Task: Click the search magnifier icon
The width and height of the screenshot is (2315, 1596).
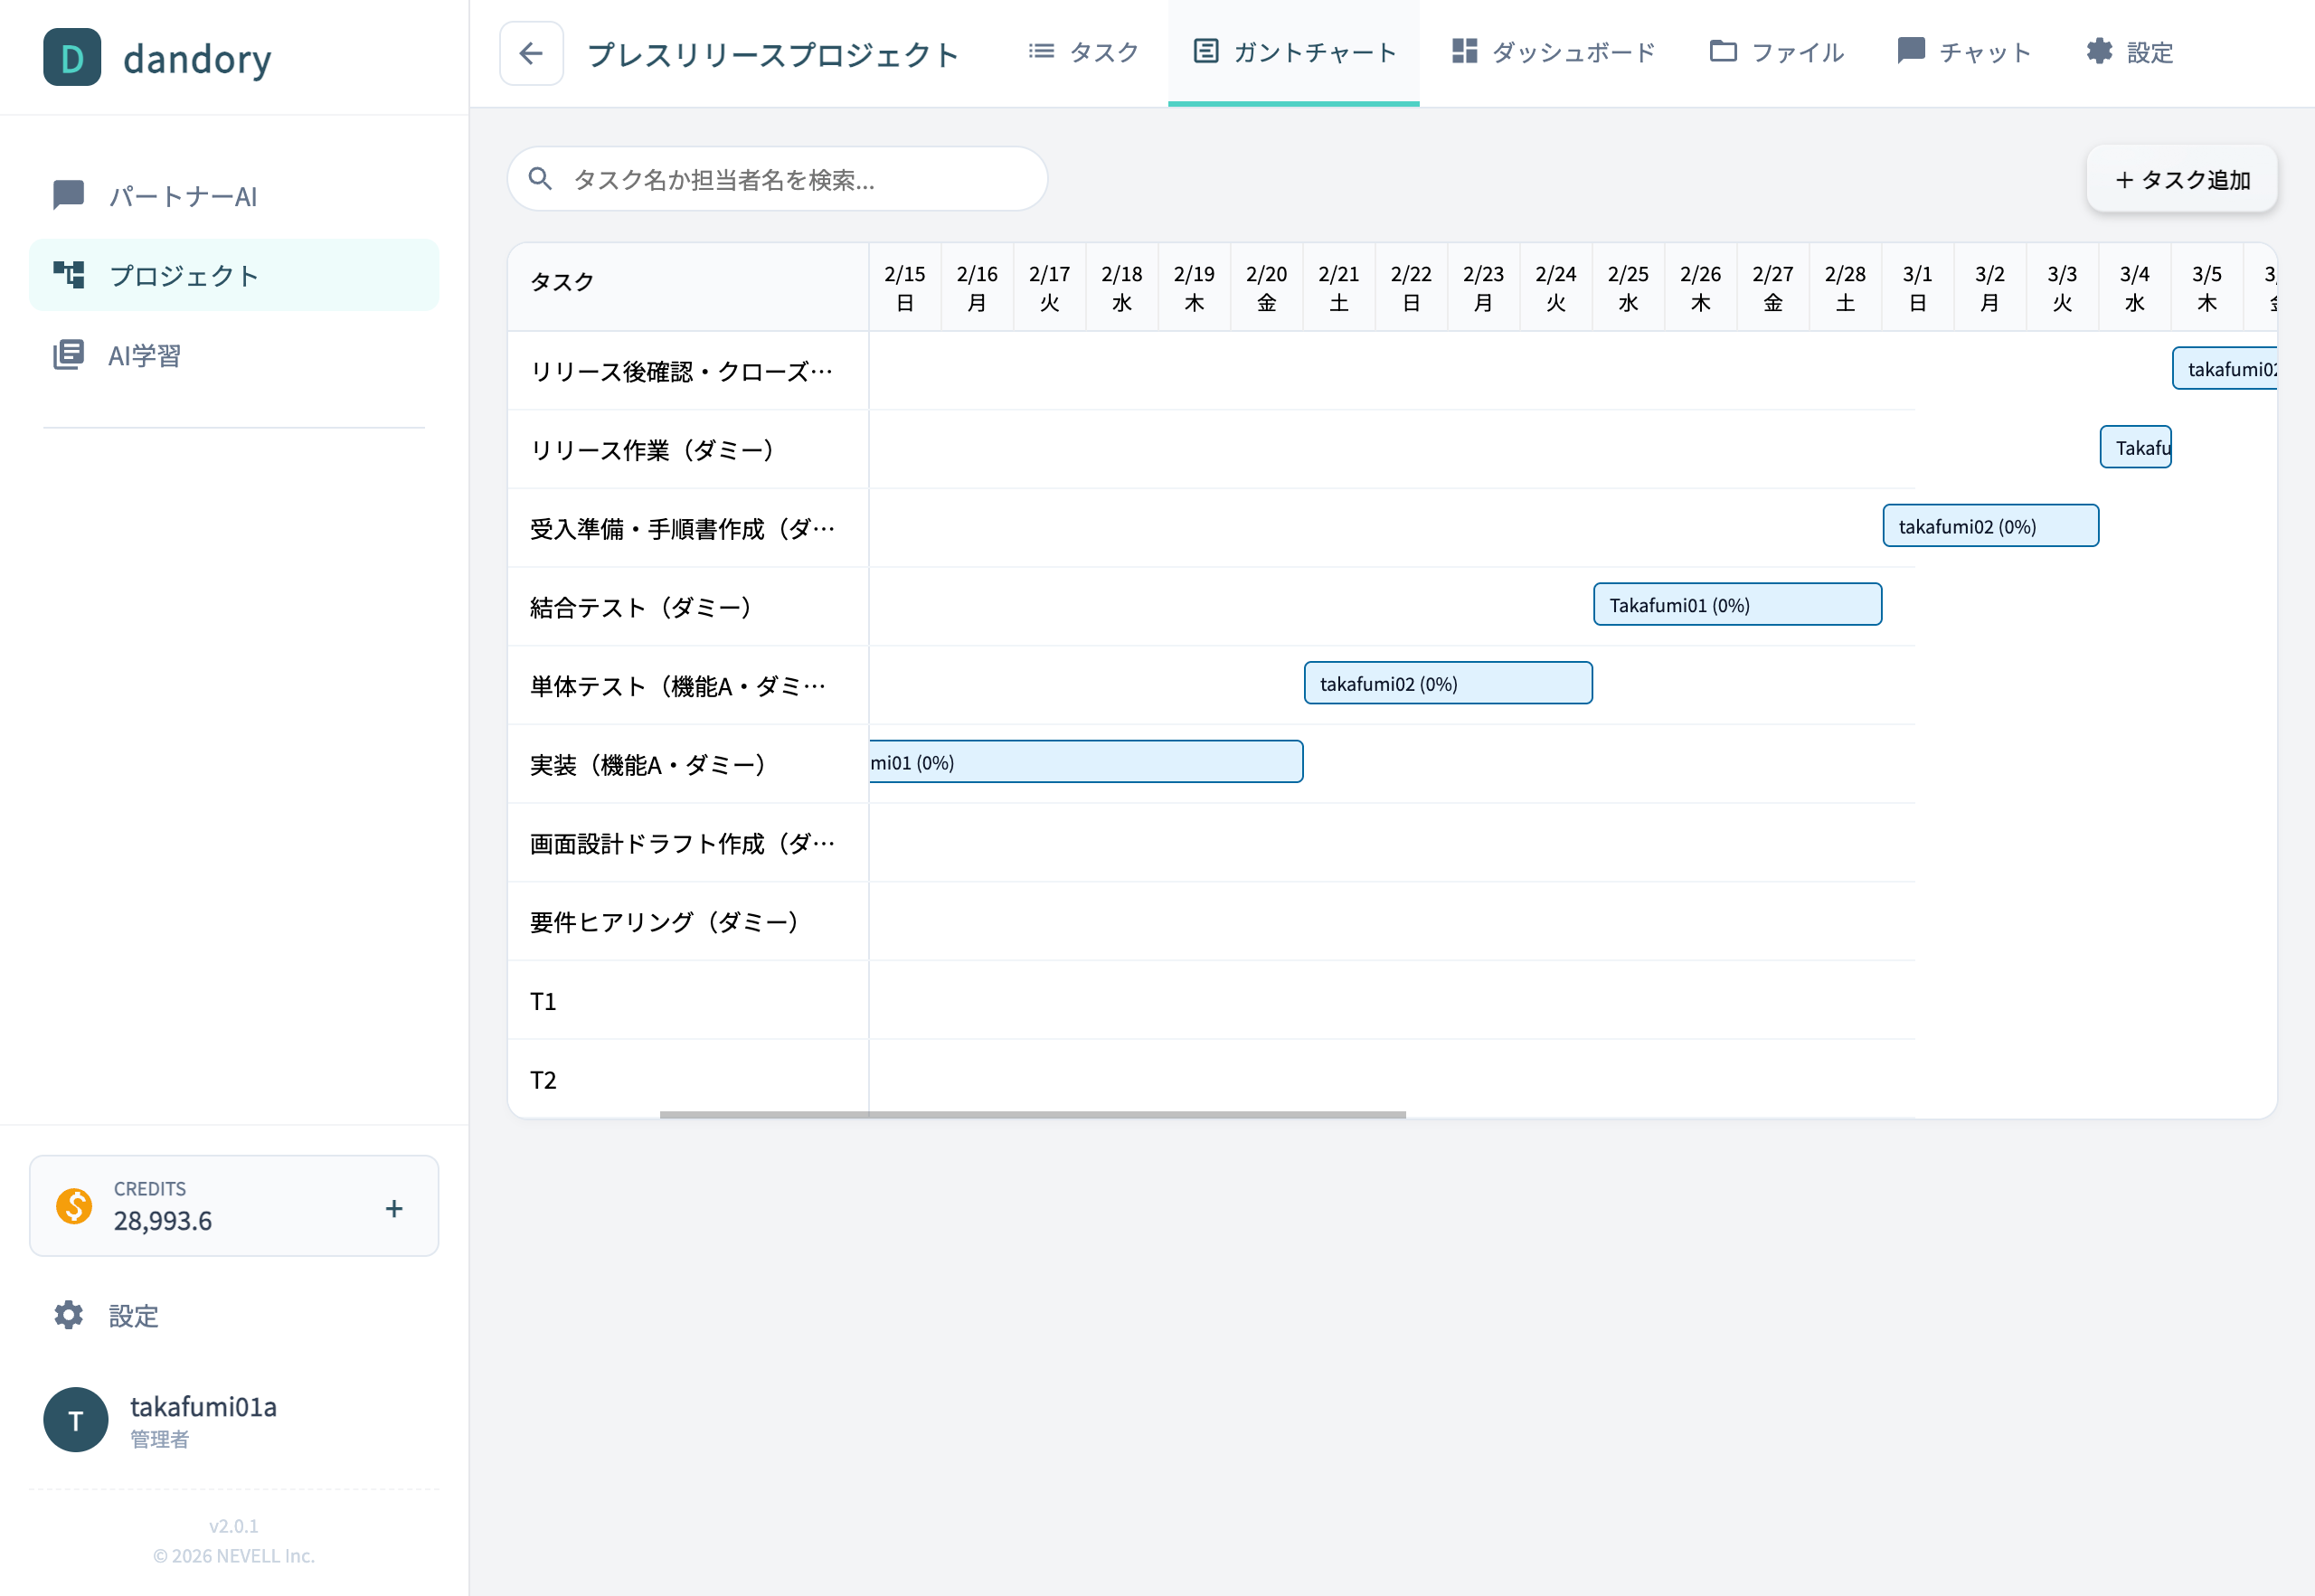Action: point(540,179)
